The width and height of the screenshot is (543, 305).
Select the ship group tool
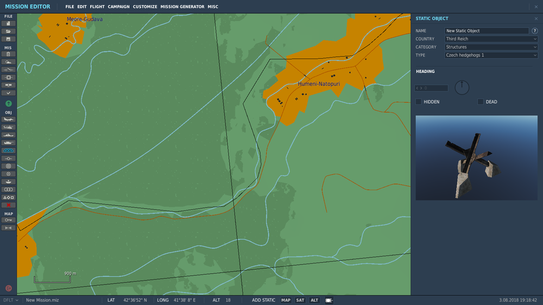(x=8, y=135)
